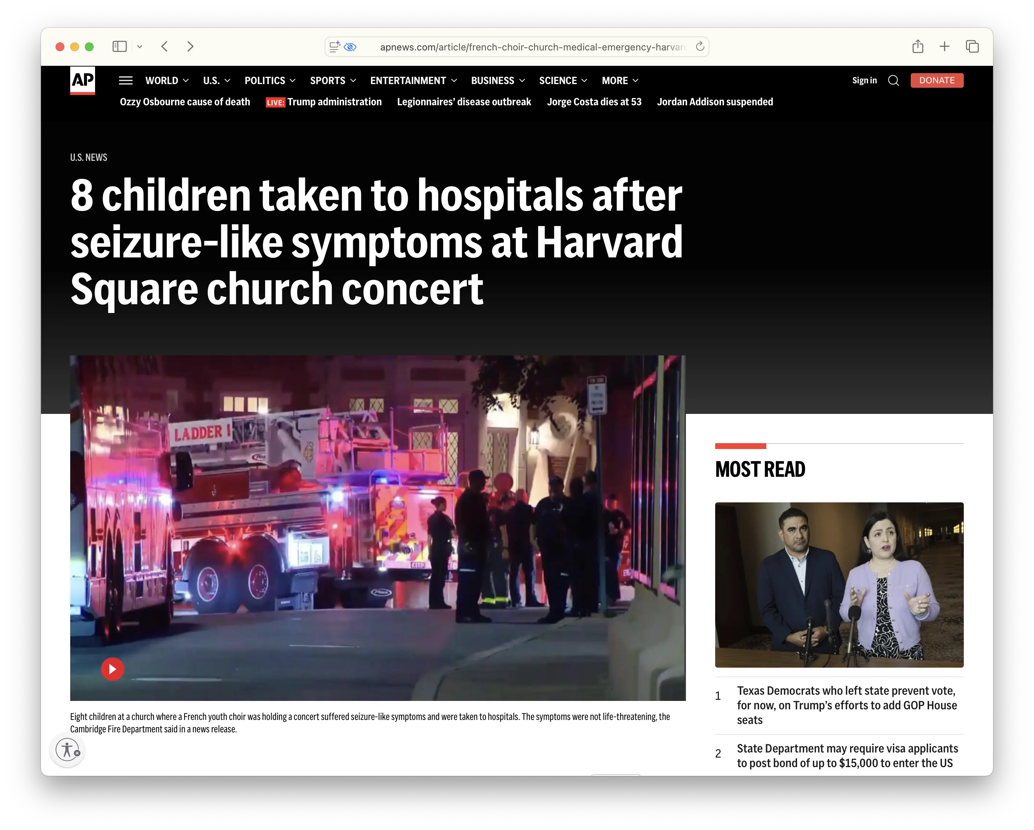Play the fire truck video
Screen dimensions: 1034x830
coord(113,669)
